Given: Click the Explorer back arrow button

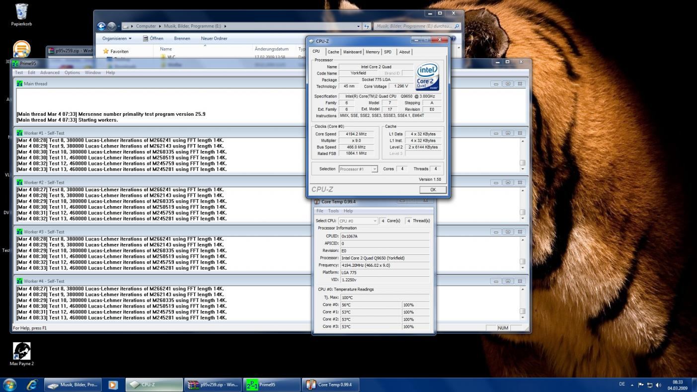Looking at the screenshot, I should click(102, 26).
